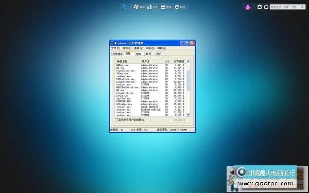Viewport: 309px width, 193px height.
Task: Sort by the 用户名 column header
Action: [152, 61]
